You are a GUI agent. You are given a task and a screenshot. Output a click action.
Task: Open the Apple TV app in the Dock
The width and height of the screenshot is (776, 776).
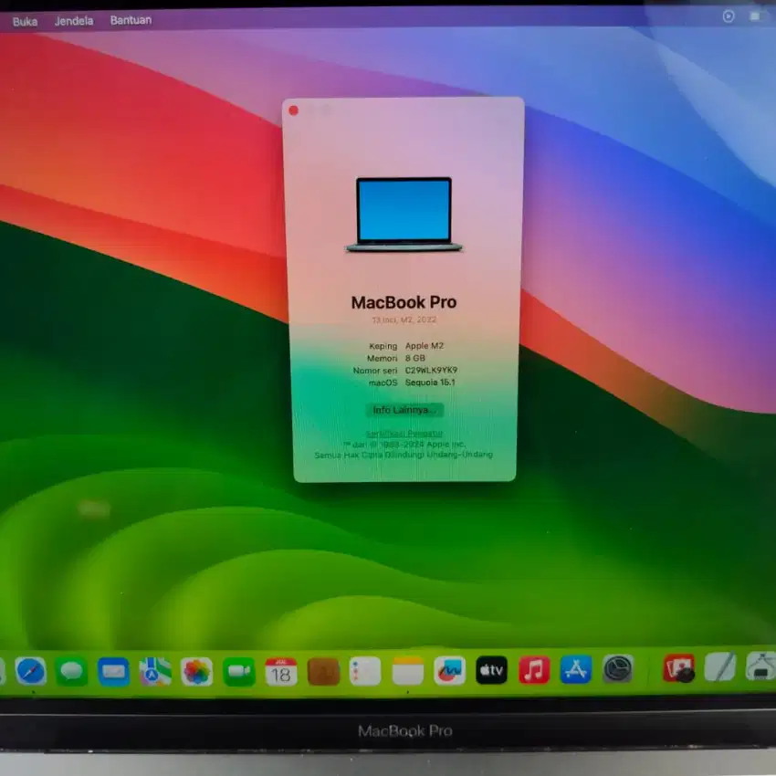pos(491,670)
